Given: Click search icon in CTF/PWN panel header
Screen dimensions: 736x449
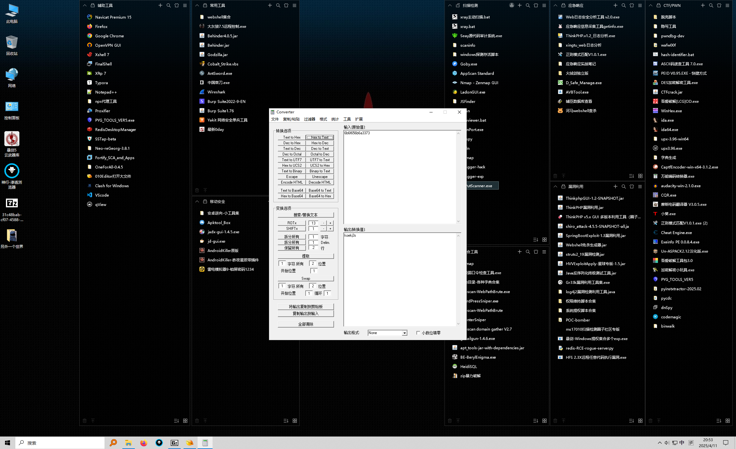Looking at the screenshot, I should tap(711, 5).
